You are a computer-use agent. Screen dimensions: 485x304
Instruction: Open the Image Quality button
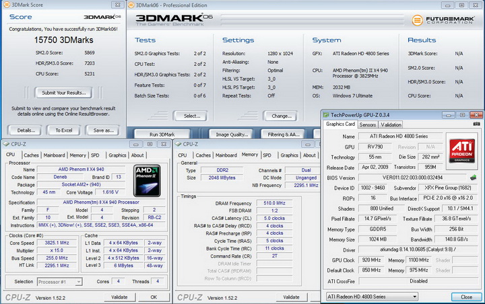tap(232, 135)
